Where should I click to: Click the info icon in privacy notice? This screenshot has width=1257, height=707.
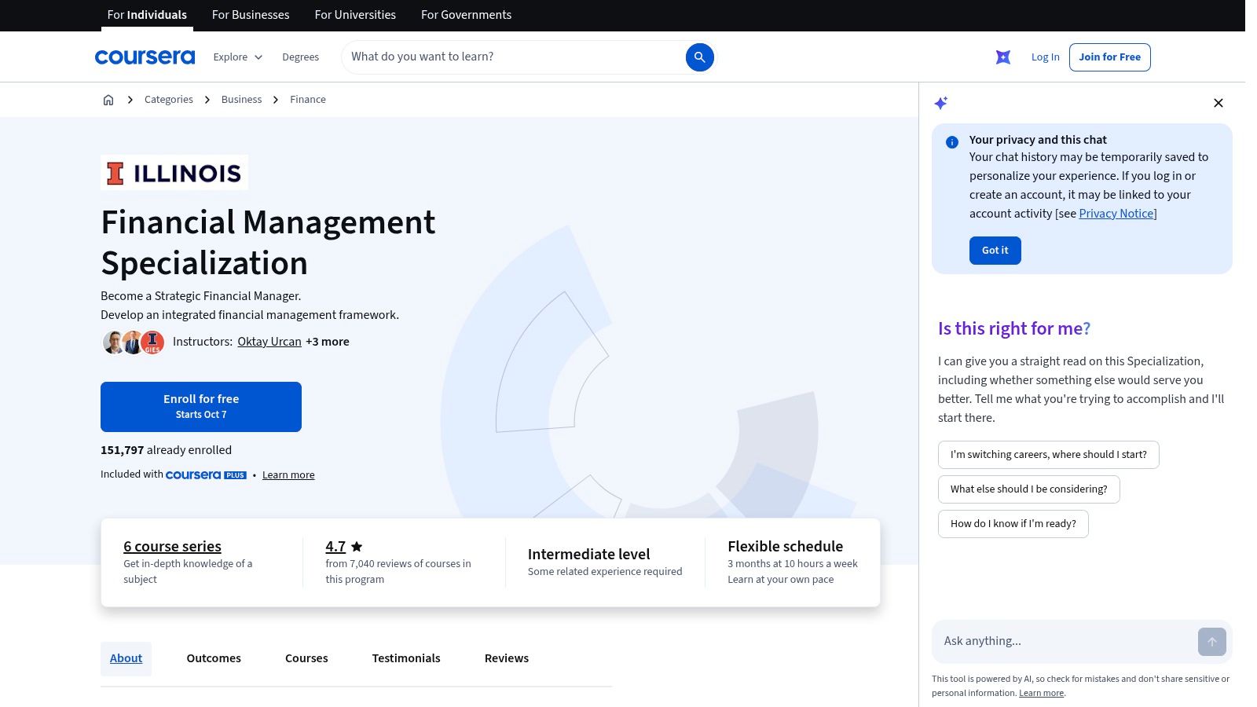pos(952,142)
